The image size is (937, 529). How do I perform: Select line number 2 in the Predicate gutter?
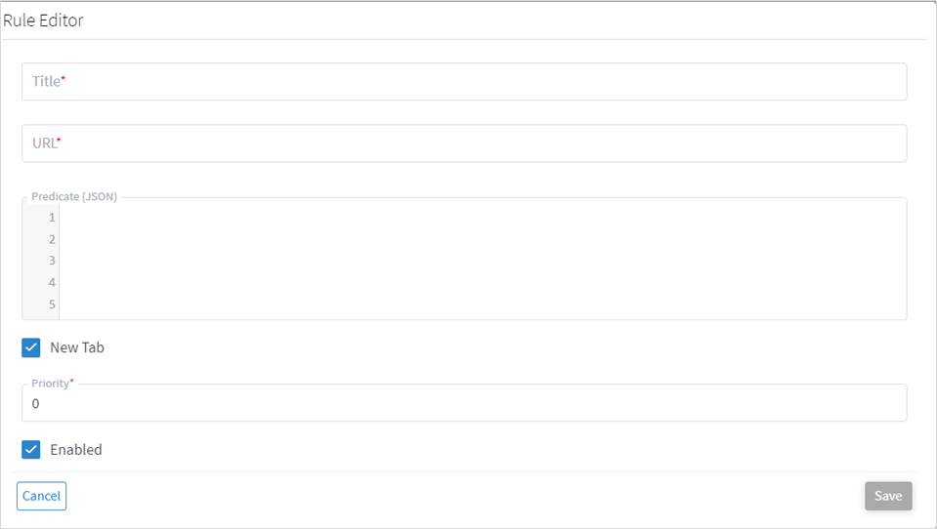(x=52, y=239)
